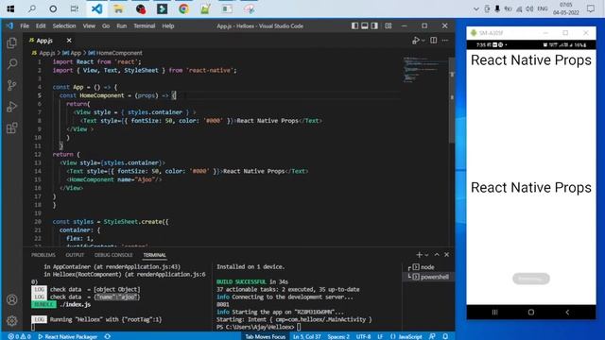Select the node terminal in list
Viewport: 605px width, 340px height.
click(427, 267)
